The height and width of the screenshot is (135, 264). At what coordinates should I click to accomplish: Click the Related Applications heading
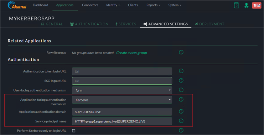point(30,41)
